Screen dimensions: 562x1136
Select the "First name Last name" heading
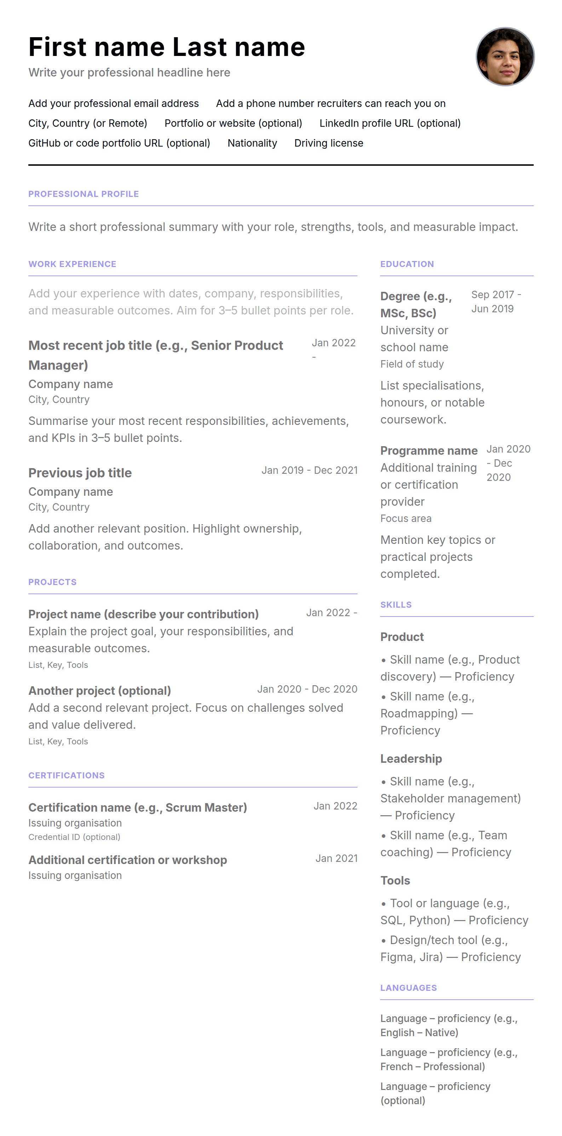pyautogui.click(x=167, y=47)
